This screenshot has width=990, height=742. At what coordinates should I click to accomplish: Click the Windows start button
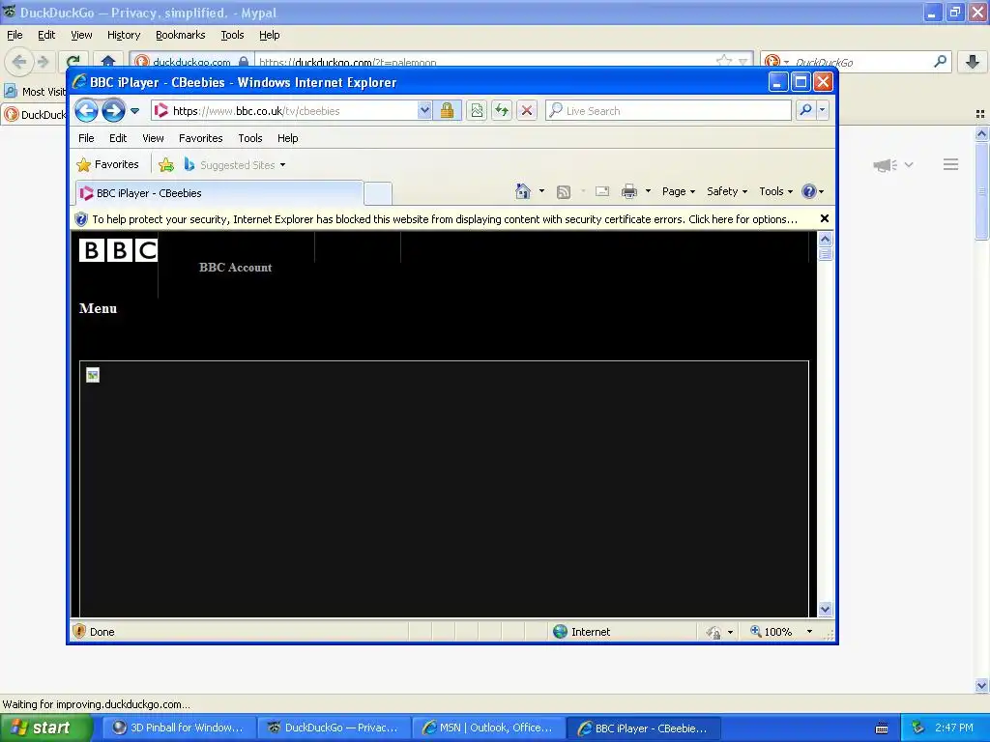[x=46, y=728]
